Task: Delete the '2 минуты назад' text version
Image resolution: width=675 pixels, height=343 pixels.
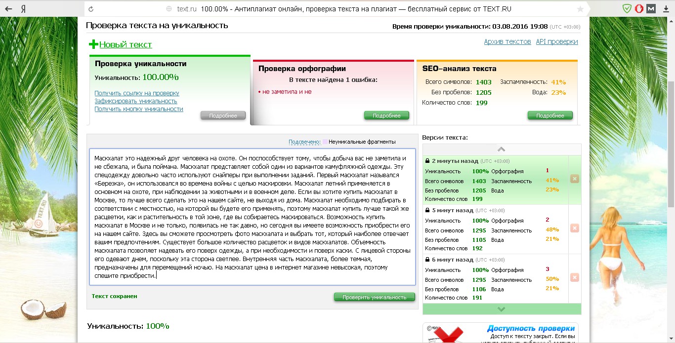Action: [x=574, y=179]
